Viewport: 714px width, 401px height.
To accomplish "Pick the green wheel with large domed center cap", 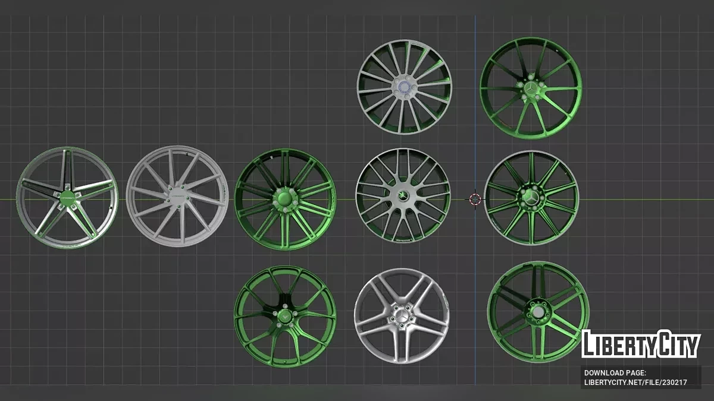I will coord(284,198).
